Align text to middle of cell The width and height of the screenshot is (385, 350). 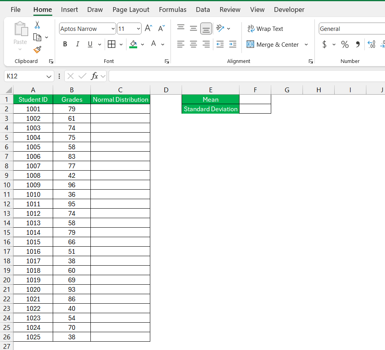tap(193, 29)
